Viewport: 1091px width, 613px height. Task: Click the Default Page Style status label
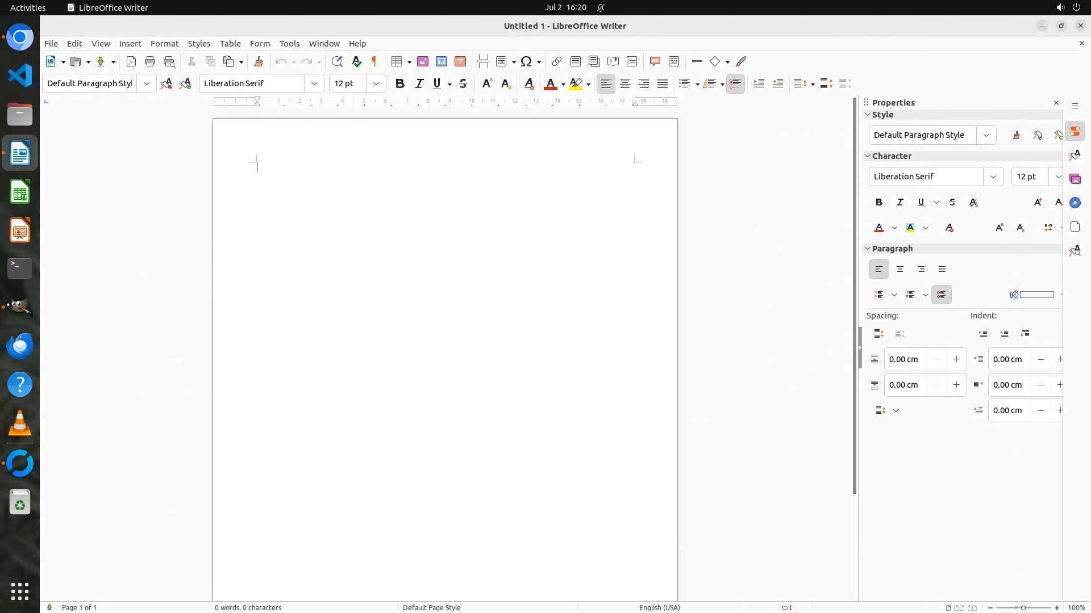(431, 607)
